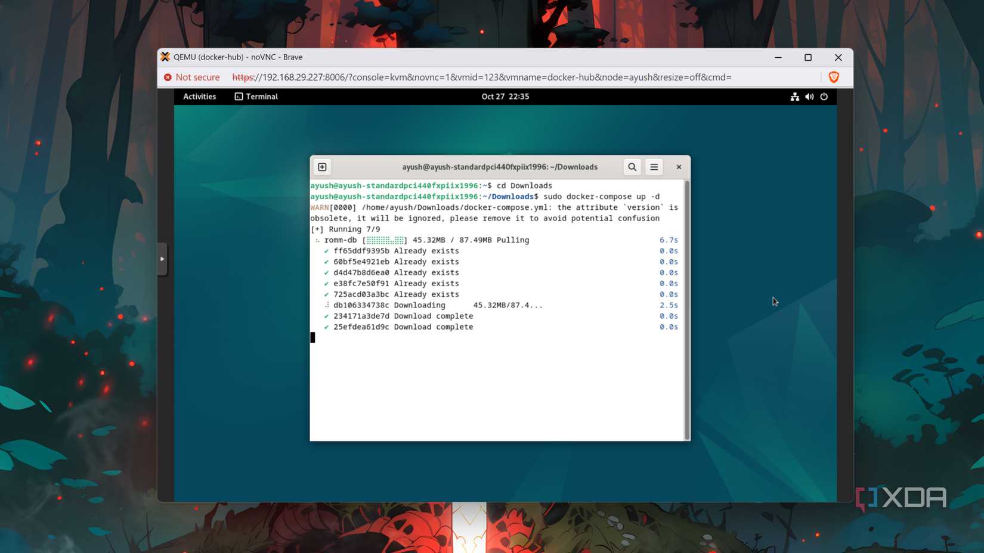Viewport: 984px width, 553px height.
Task: Expand the noVNC side control panel
Action: [x=162, y=259]
